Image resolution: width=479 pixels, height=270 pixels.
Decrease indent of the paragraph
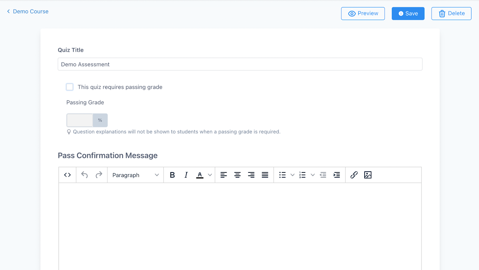click(323, 175)
